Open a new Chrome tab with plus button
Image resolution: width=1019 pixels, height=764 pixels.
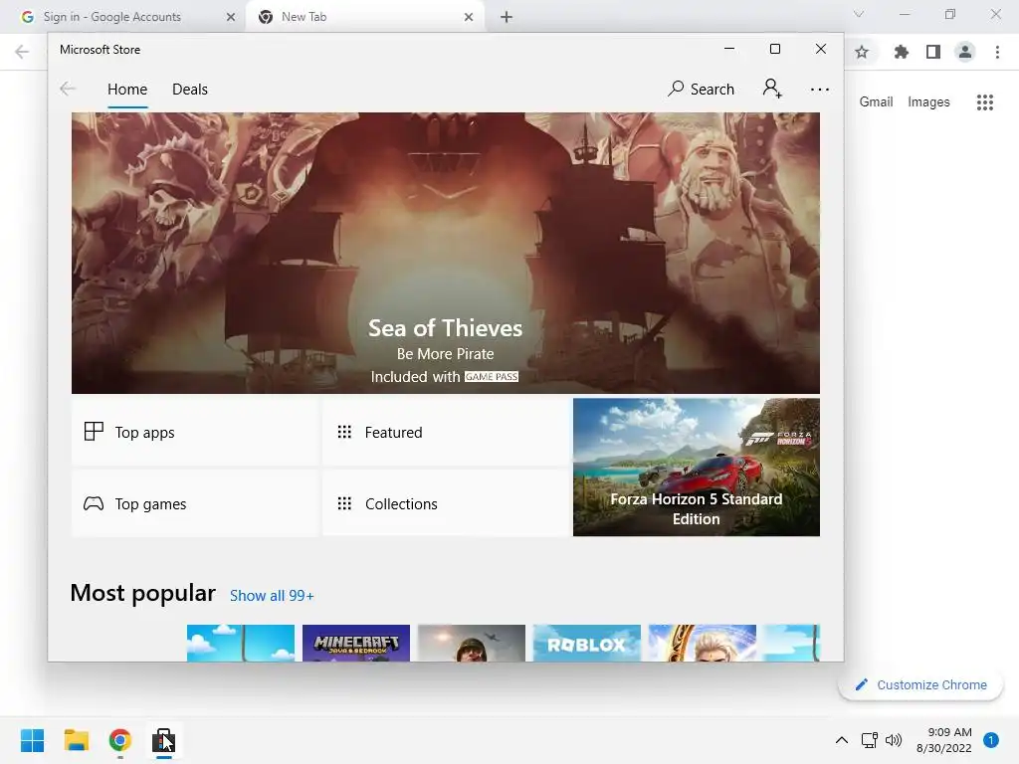click(x=507, y=17)
